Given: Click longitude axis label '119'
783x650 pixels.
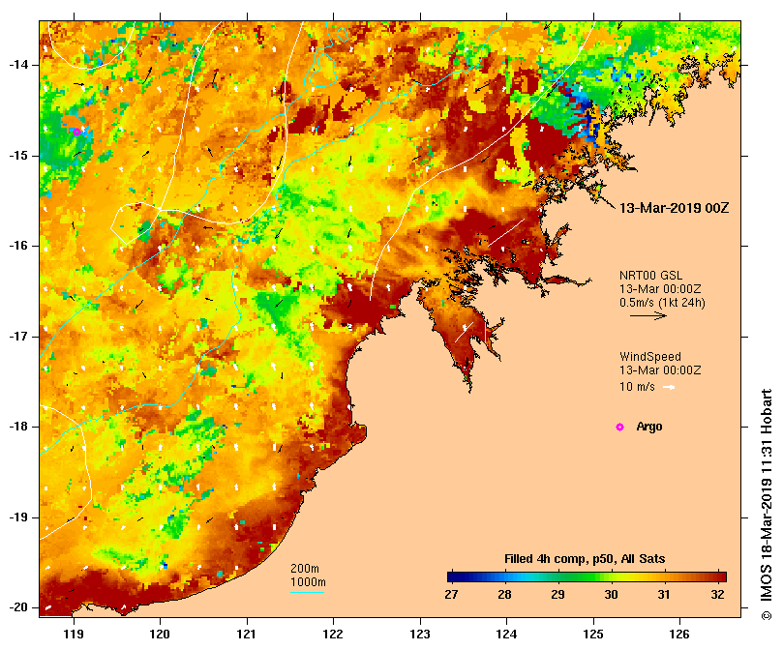Looking at the screenshot, I should point(74,634).
